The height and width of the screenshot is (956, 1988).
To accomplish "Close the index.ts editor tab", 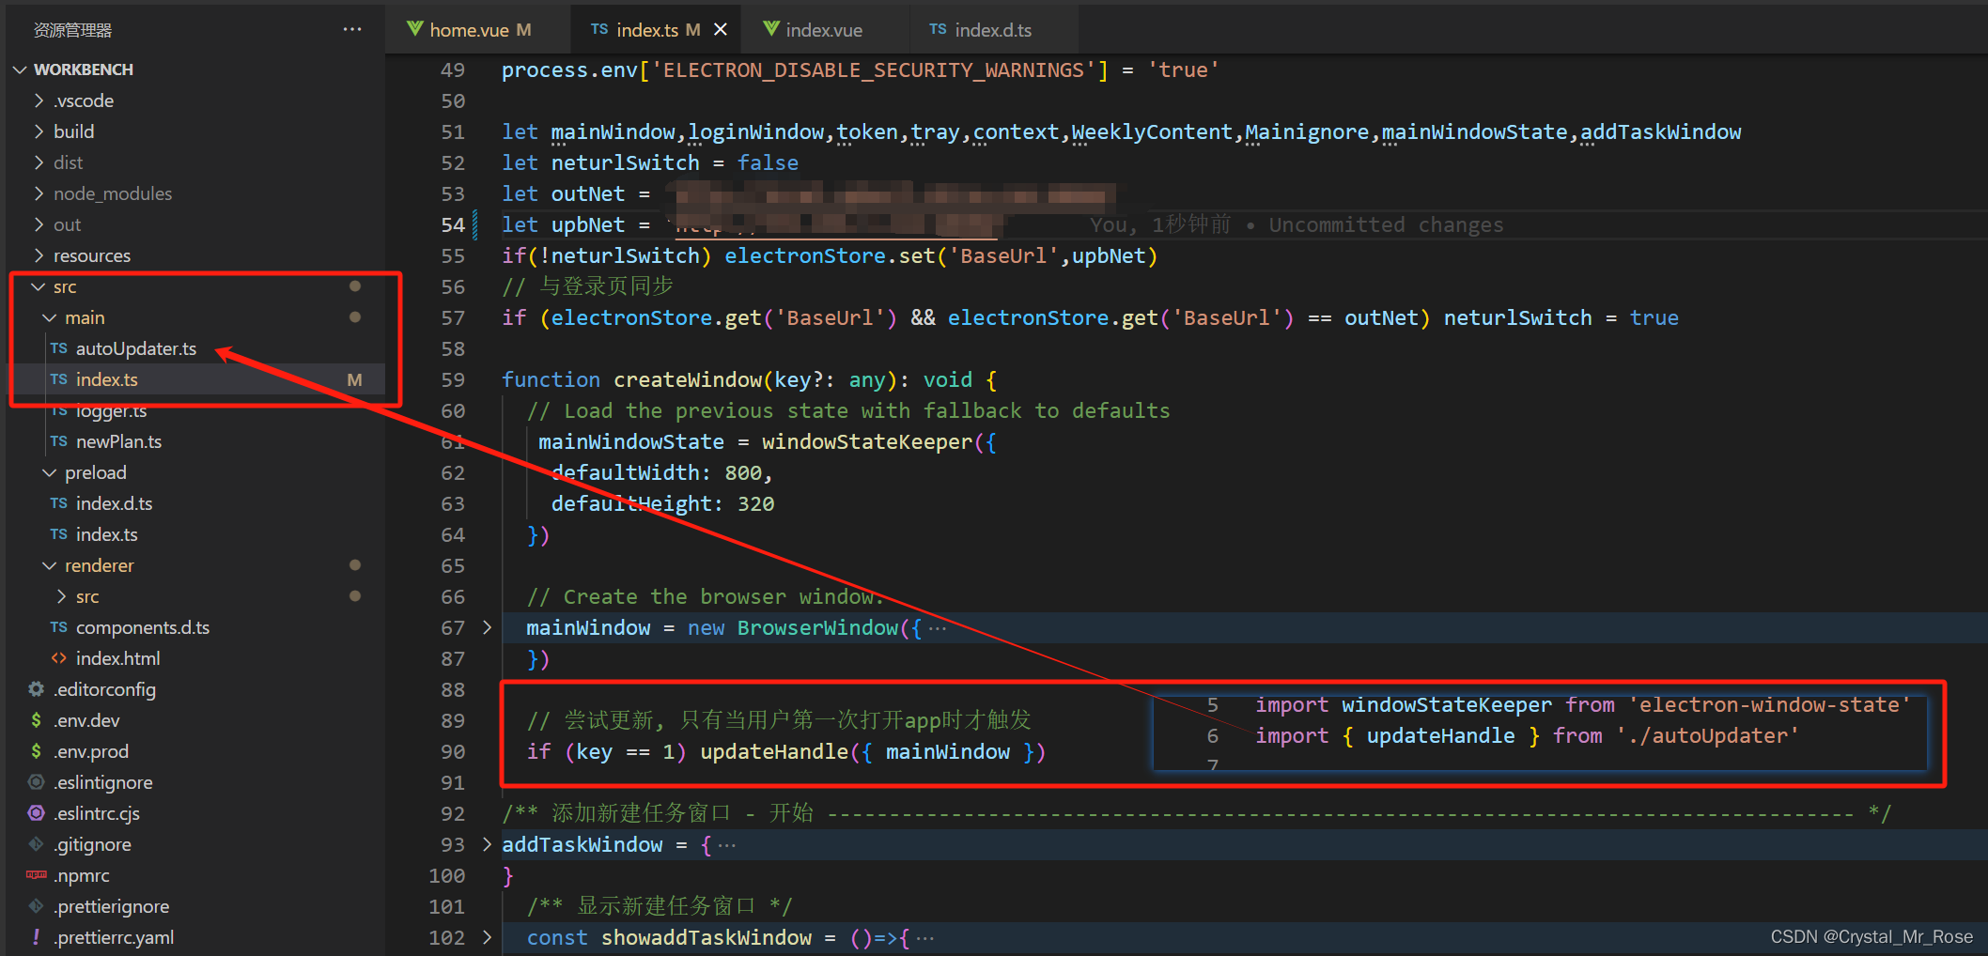I will 721,29.
